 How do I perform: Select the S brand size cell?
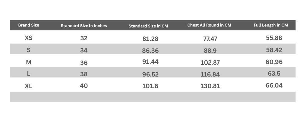(29, 50)
